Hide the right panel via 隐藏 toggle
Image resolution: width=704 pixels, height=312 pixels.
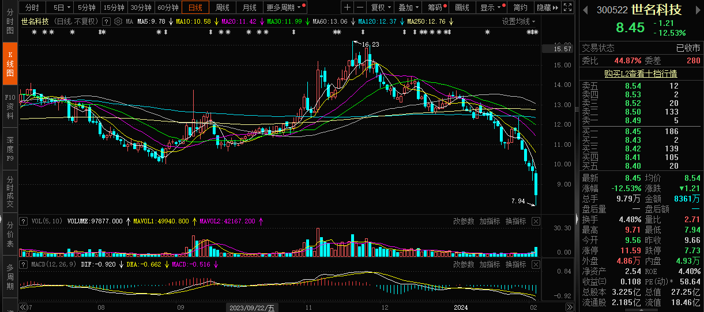coord(548,7)
